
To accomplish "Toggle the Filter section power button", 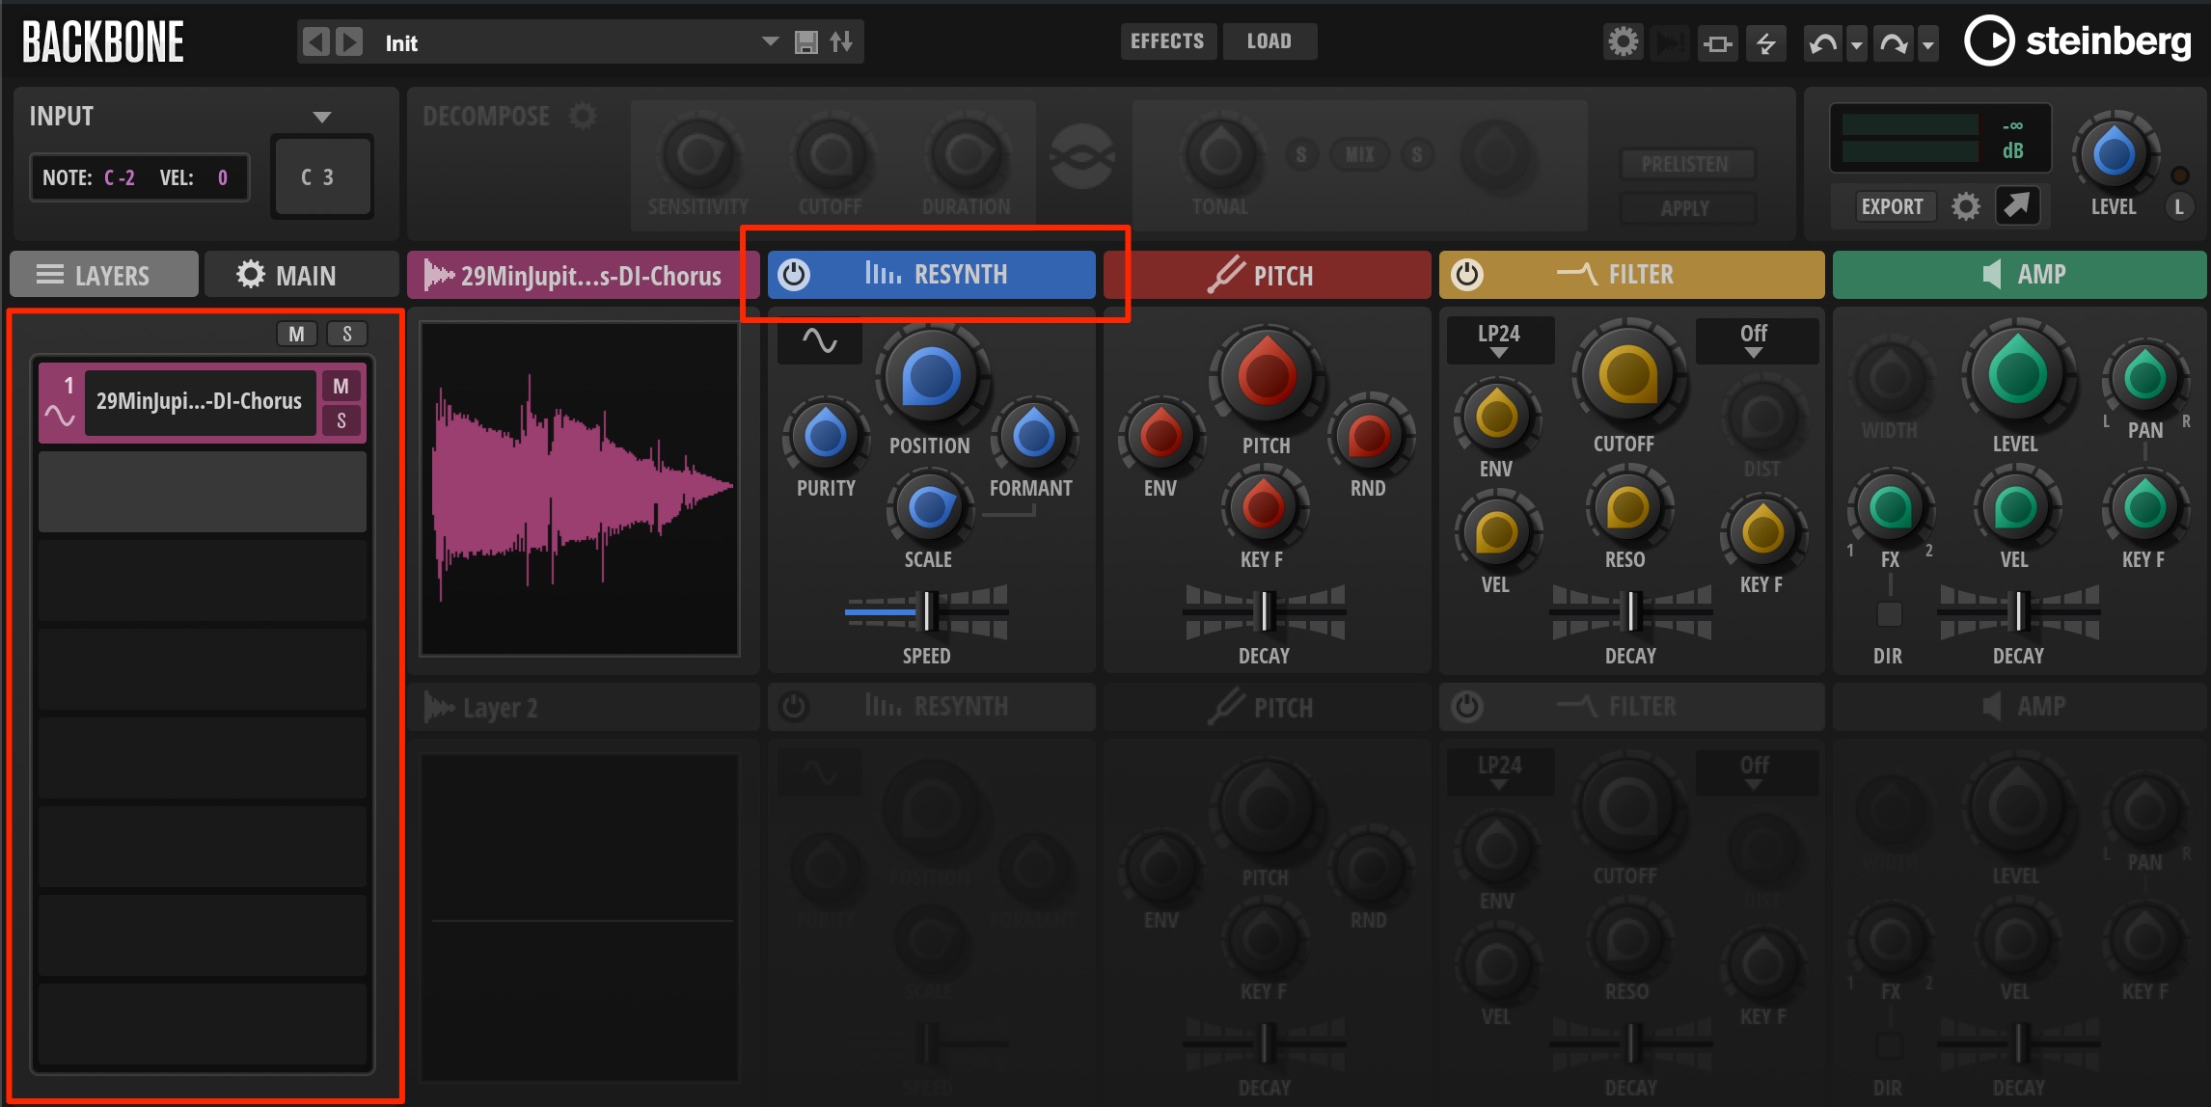I will pos(1466,275).
